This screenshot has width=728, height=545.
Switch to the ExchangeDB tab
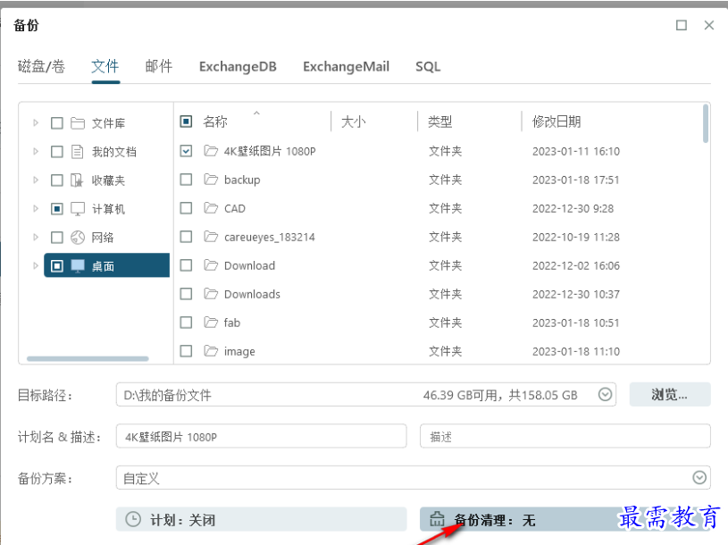pyautogui.click(x=238, y=67)
